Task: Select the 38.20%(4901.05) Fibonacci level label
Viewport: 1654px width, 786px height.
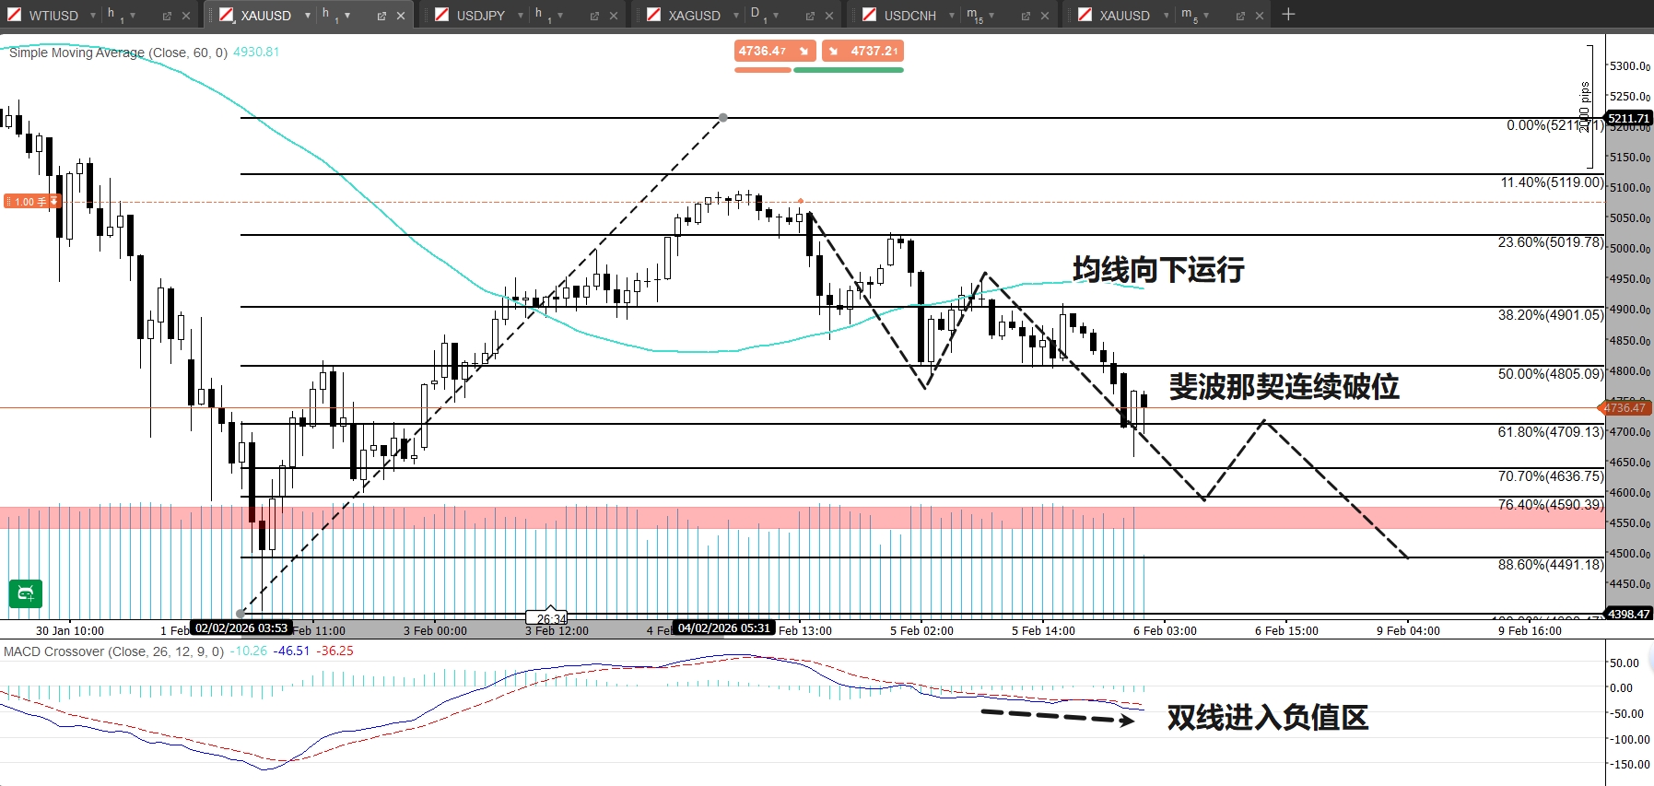Action: click(x=1551, y=315)
